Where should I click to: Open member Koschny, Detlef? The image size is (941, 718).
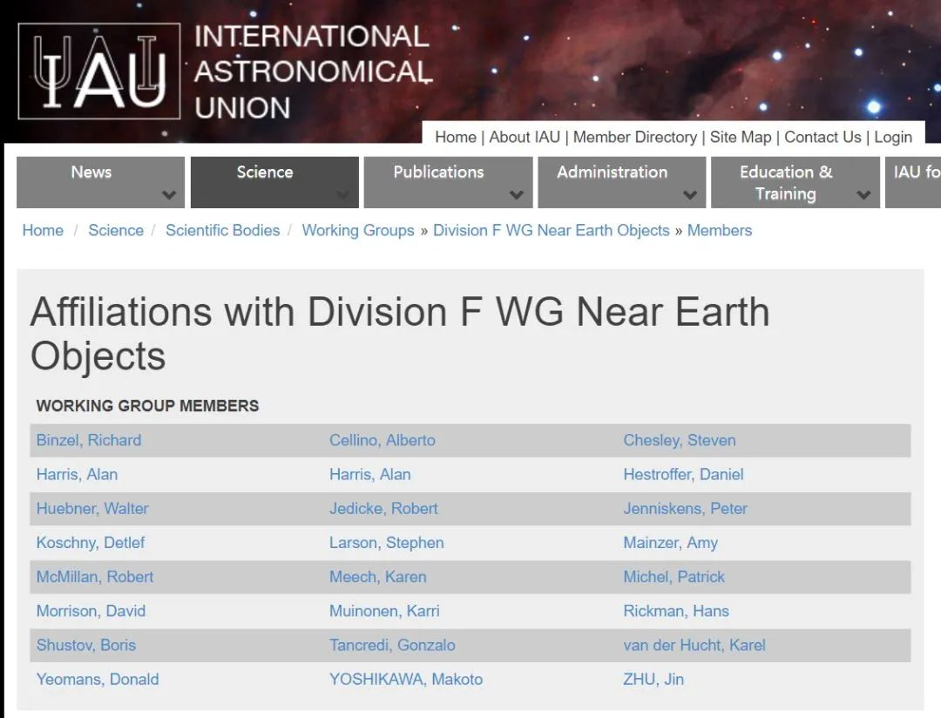[90, 543]
